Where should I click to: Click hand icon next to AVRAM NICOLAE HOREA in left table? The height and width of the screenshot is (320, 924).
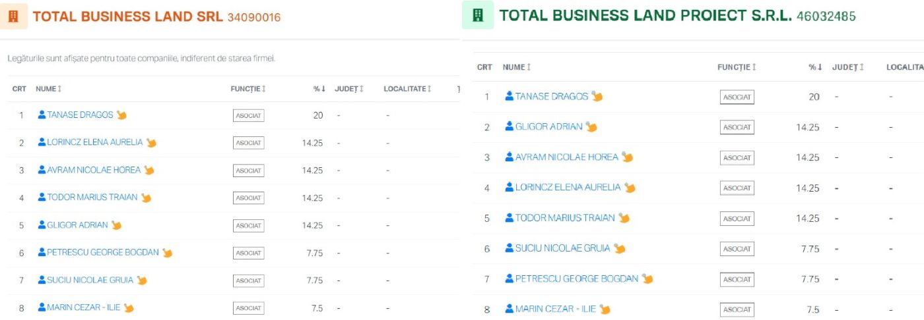[x=149, y=170]
